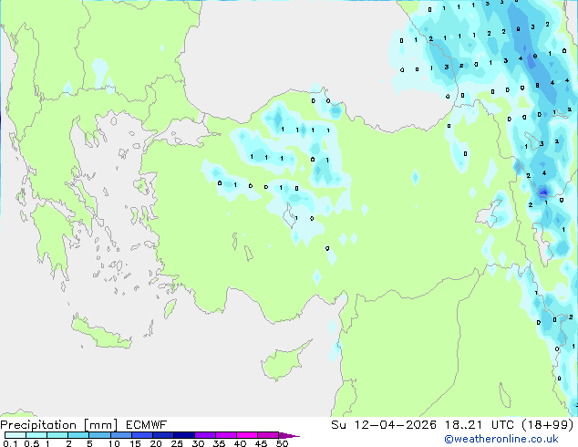Screen dimensions: 578x447
Task: Click the '25' legend scale label
Action: (x=177, y=443)
